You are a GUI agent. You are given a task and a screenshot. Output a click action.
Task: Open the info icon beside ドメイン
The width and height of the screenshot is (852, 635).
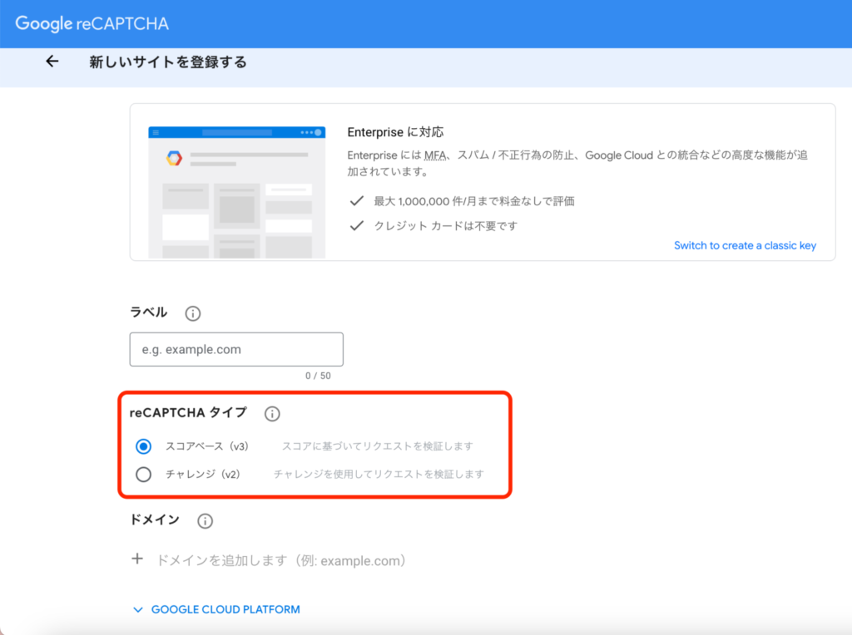point(205,521)
